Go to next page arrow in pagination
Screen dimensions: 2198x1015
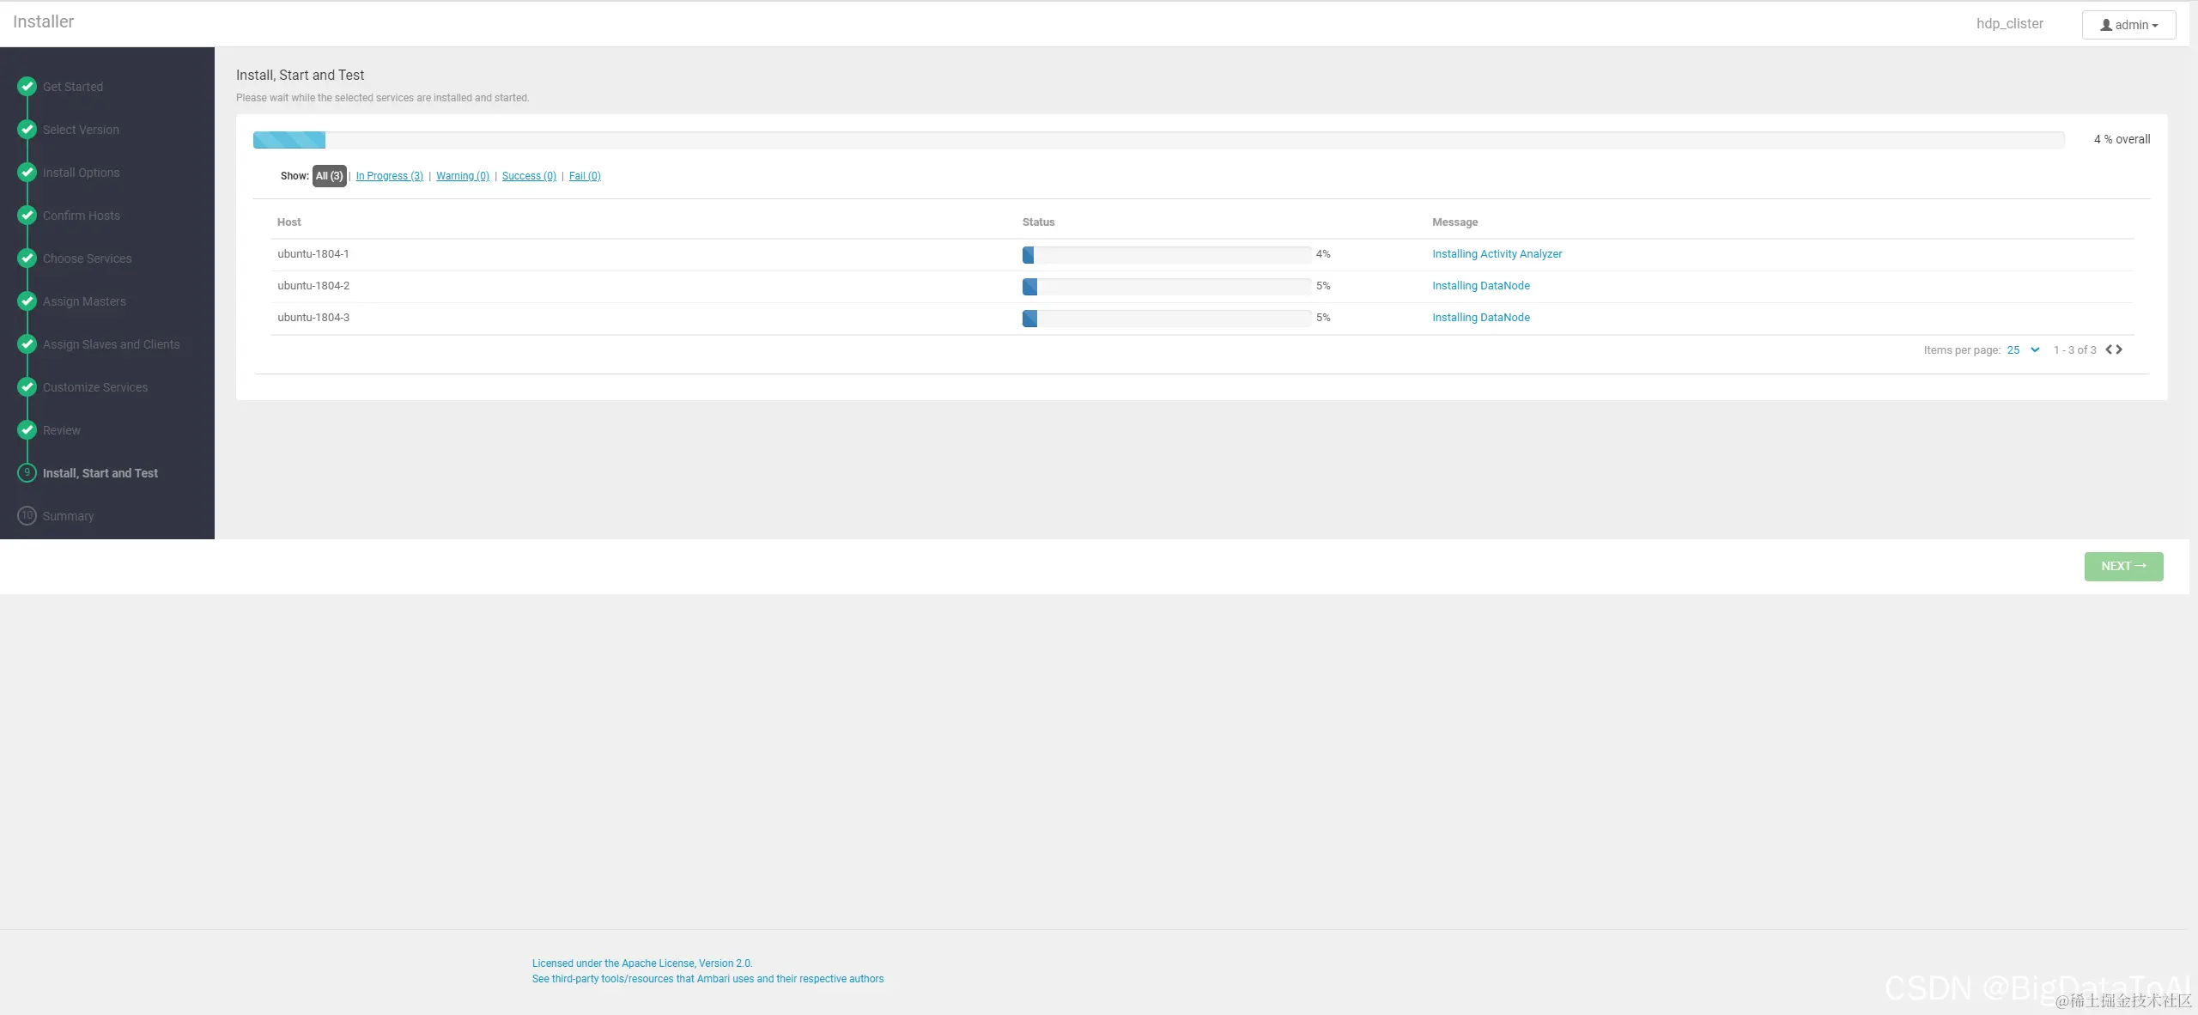point(2119,349)
